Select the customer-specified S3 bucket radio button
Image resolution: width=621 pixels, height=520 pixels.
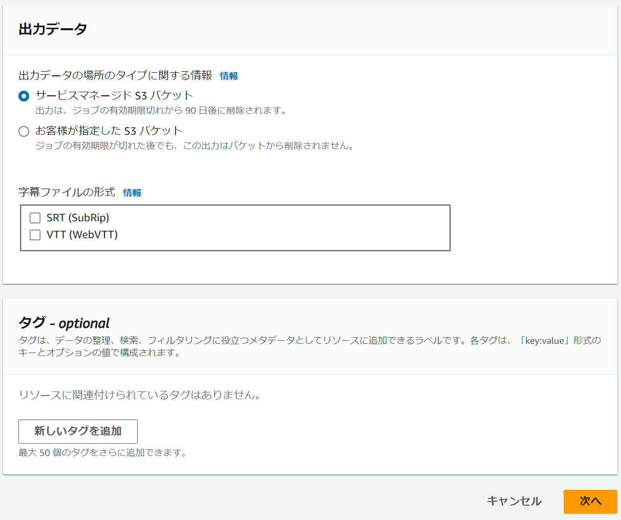[24, 131]
